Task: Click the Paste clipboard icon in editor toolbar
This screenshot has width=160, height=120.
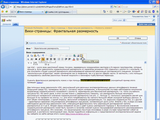Action: (x=35, y=55)
